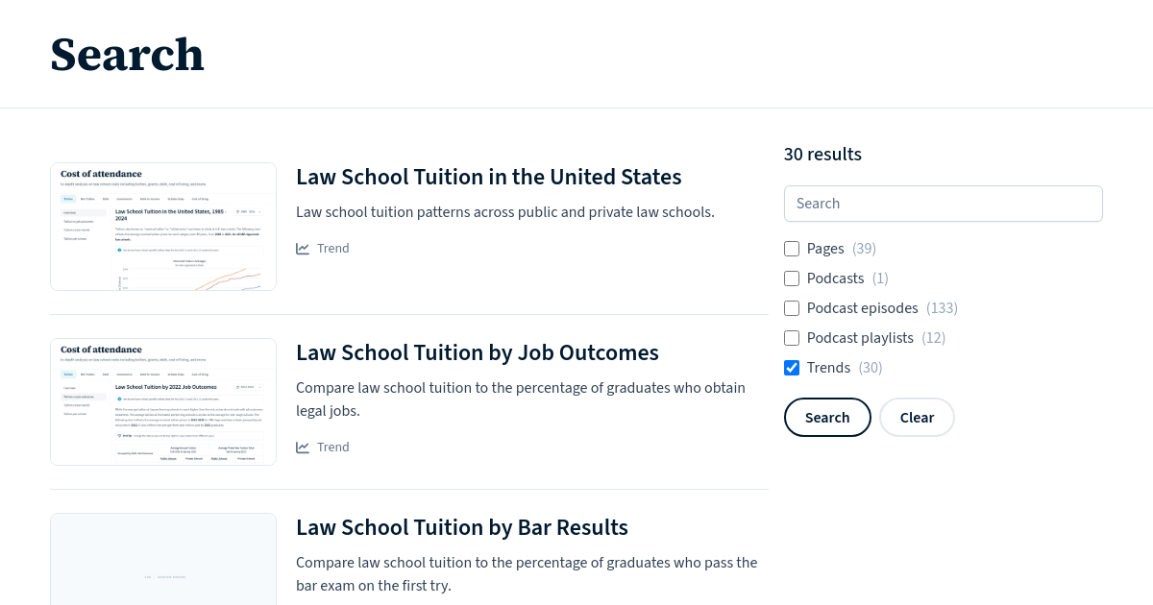Image resolution: width=1153 pixels, height=605 pixels.
Task: Click the trend chart icon on the first result
Action: tap(304, 248)
